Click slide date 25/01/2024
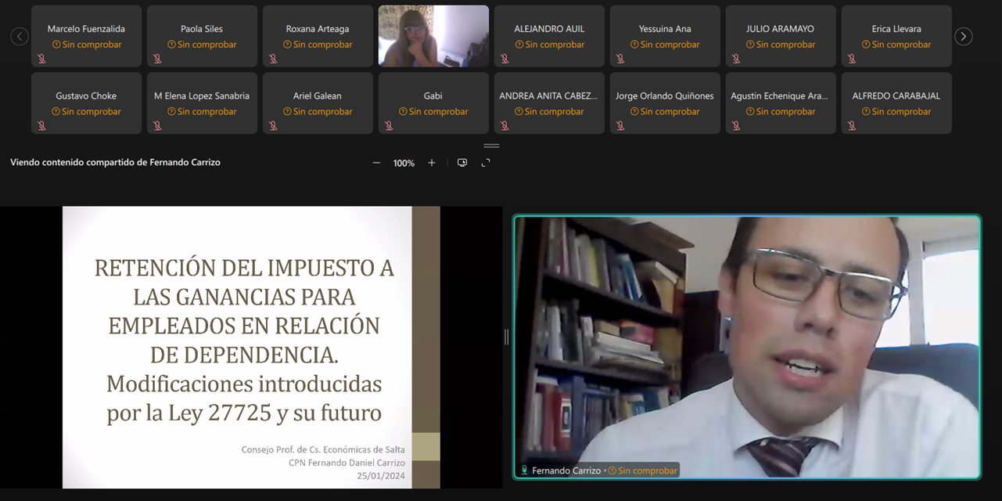This screenshot has width=1002, height=501. (381, 475)
